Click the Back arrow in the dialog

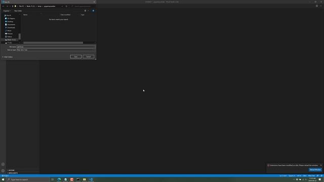[3, 6]
